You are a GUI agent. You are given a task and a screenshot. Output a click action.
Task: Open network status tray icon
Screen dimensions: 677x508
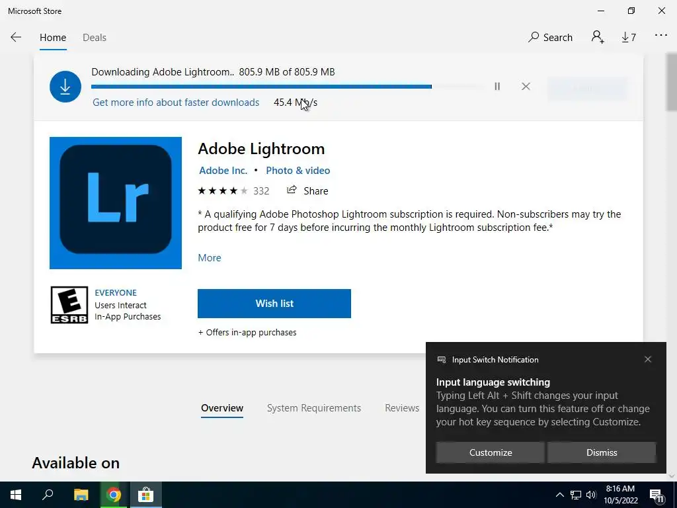tap(576, 495)
